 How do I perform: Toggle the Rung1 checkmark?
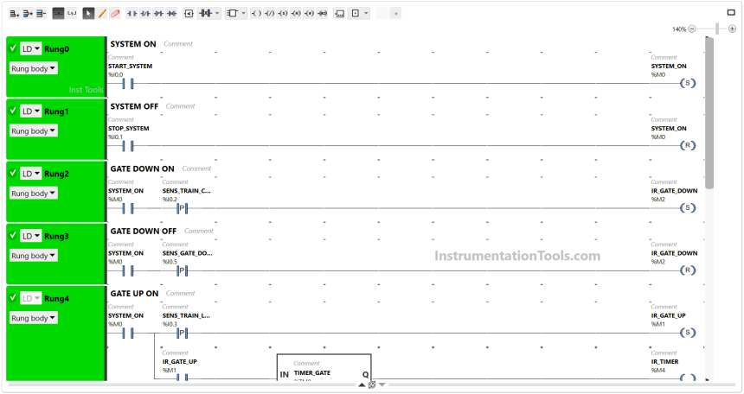13,111
